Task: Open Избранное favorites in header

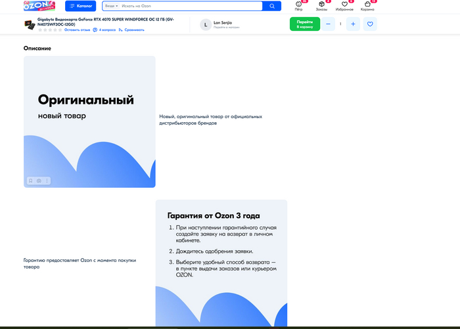Action: [x=344, y=6]
